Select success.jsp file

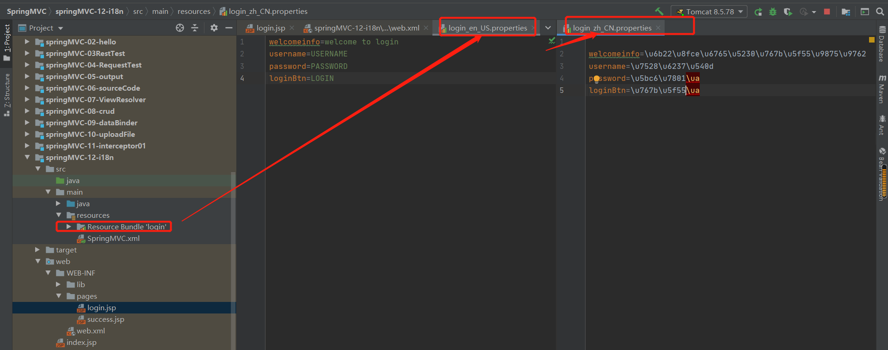[x=105, y=319]
